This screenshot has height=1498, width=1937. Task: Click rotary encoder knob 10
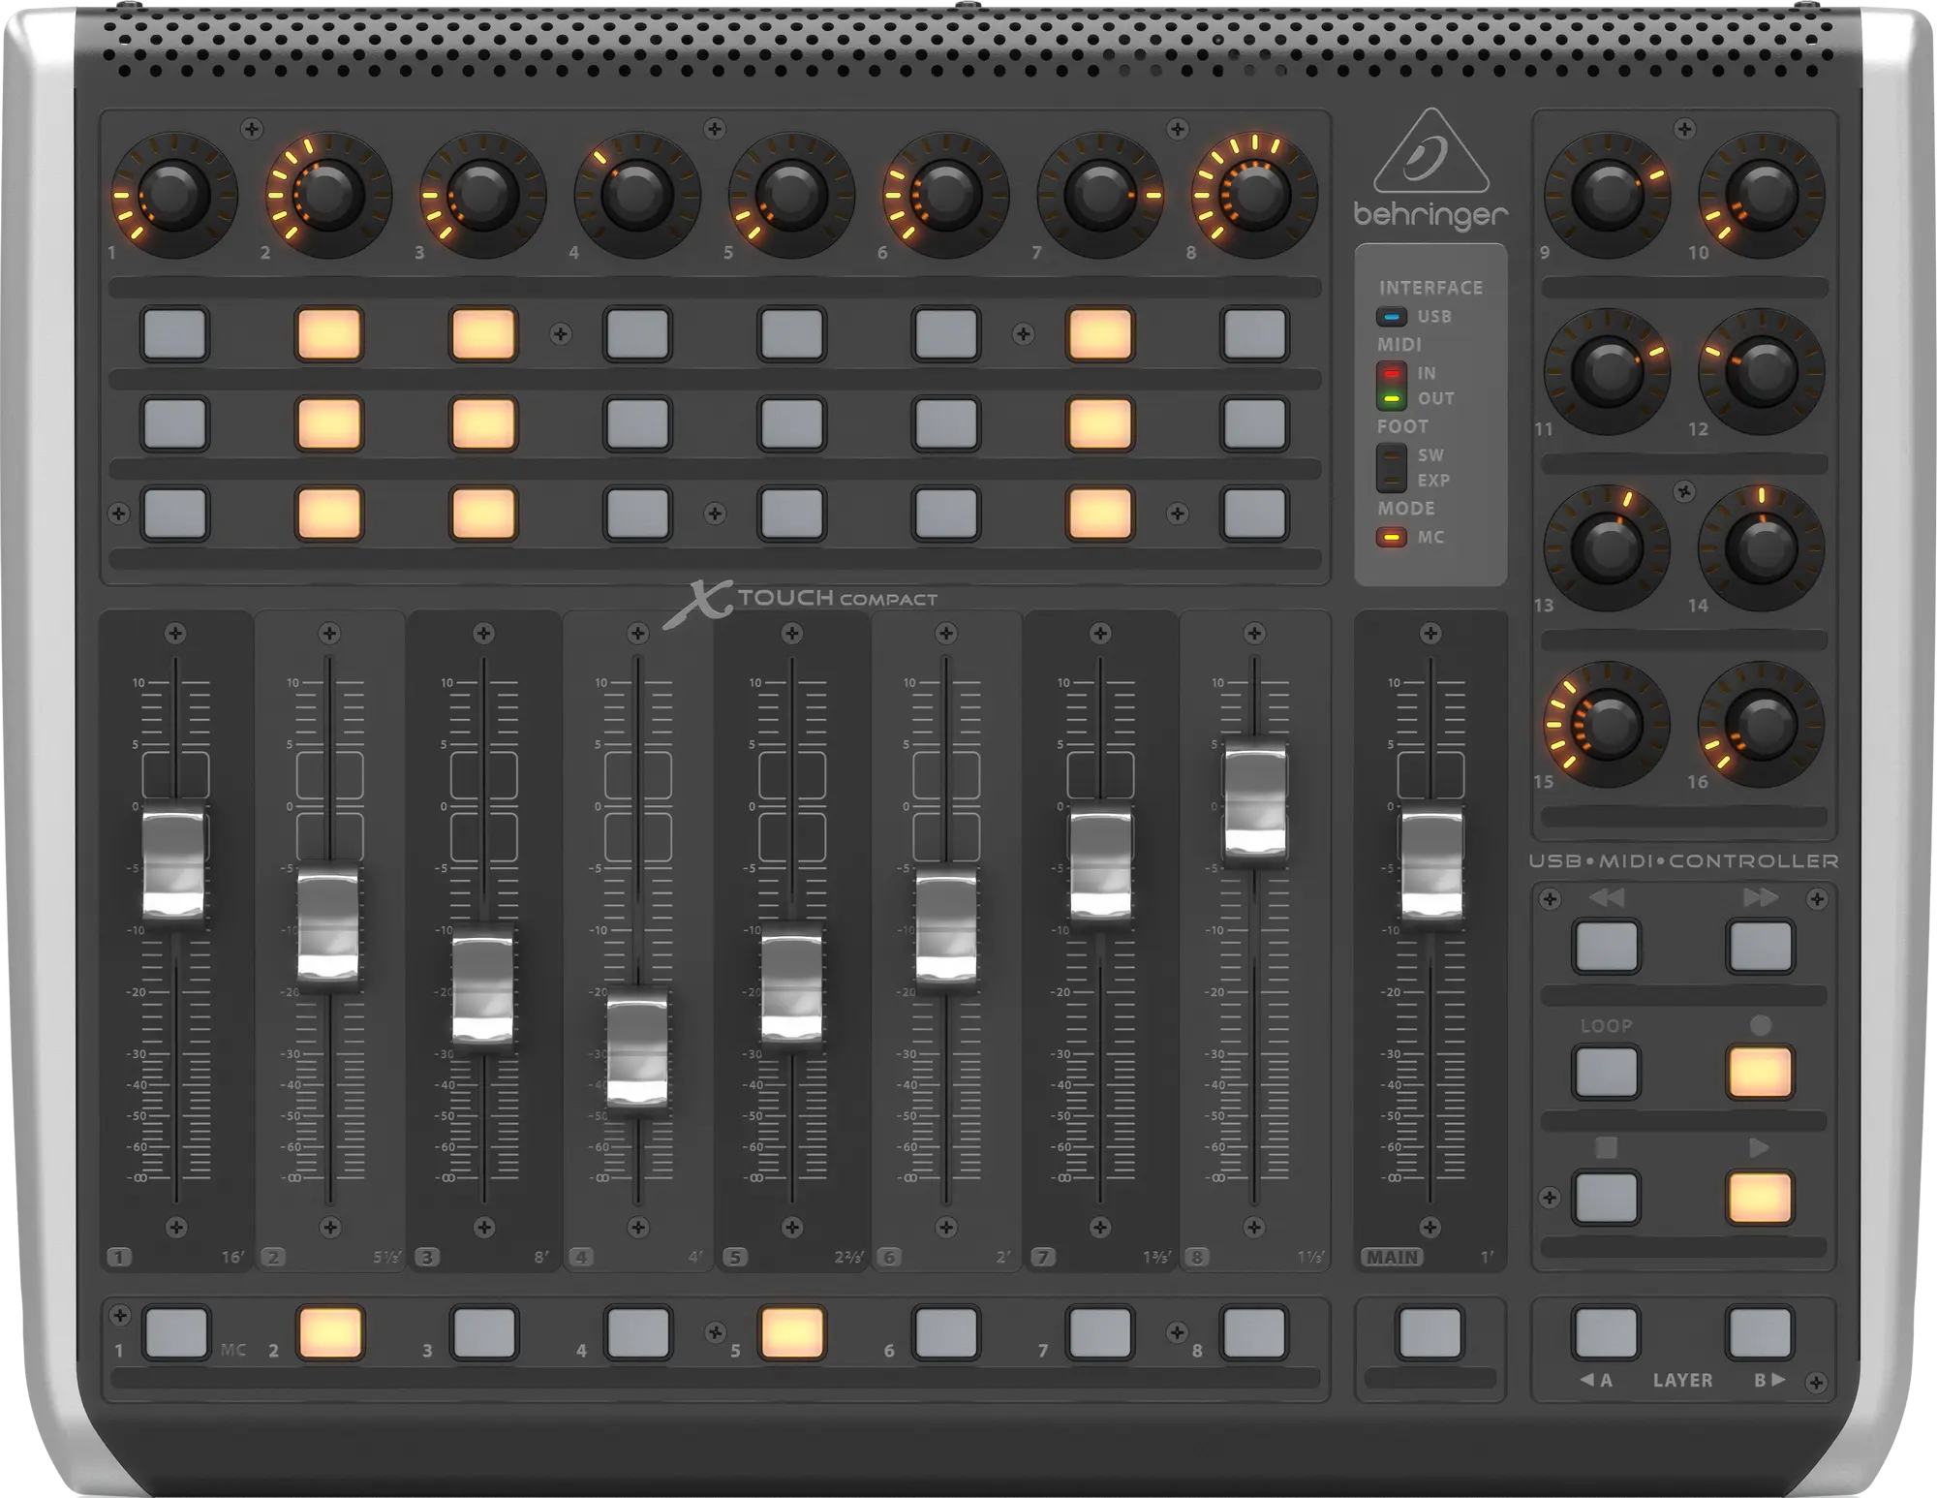point(1762,195)
